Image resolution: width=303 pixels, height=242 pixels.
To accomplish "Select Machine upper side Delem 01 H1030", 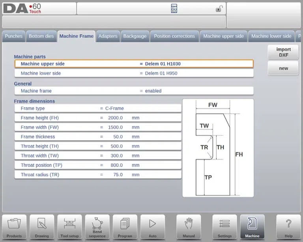I will point(134,64).
